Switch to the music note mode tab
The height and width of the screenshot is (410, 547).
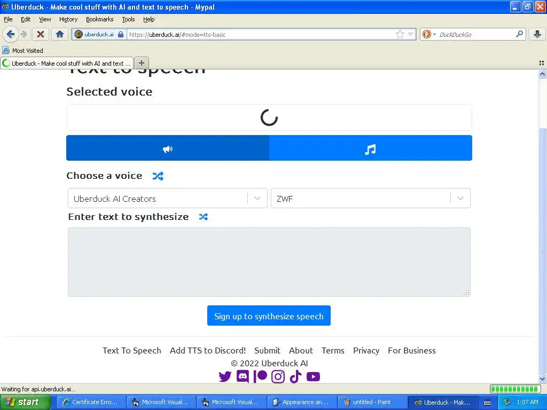tap(371, 148)
